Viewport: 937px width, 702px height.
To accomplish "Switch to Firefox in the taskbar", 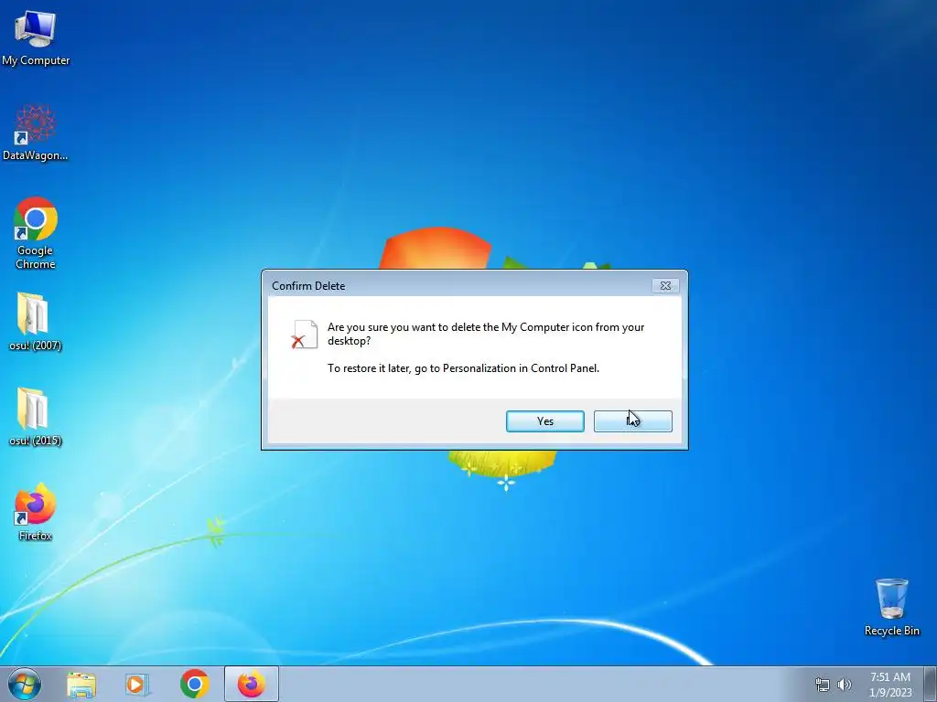I will (x=252, y=684).
